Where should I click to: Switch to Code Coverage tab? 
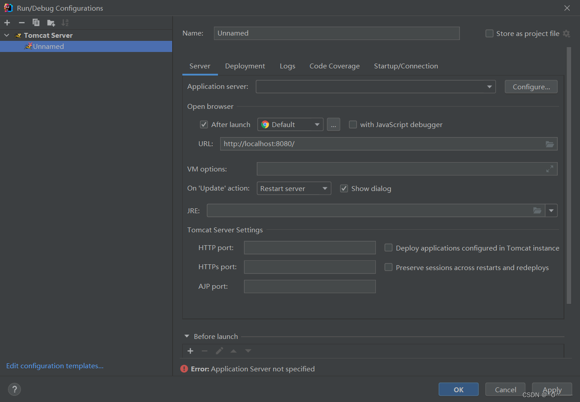pyautogui.click(x=334, y=66)
